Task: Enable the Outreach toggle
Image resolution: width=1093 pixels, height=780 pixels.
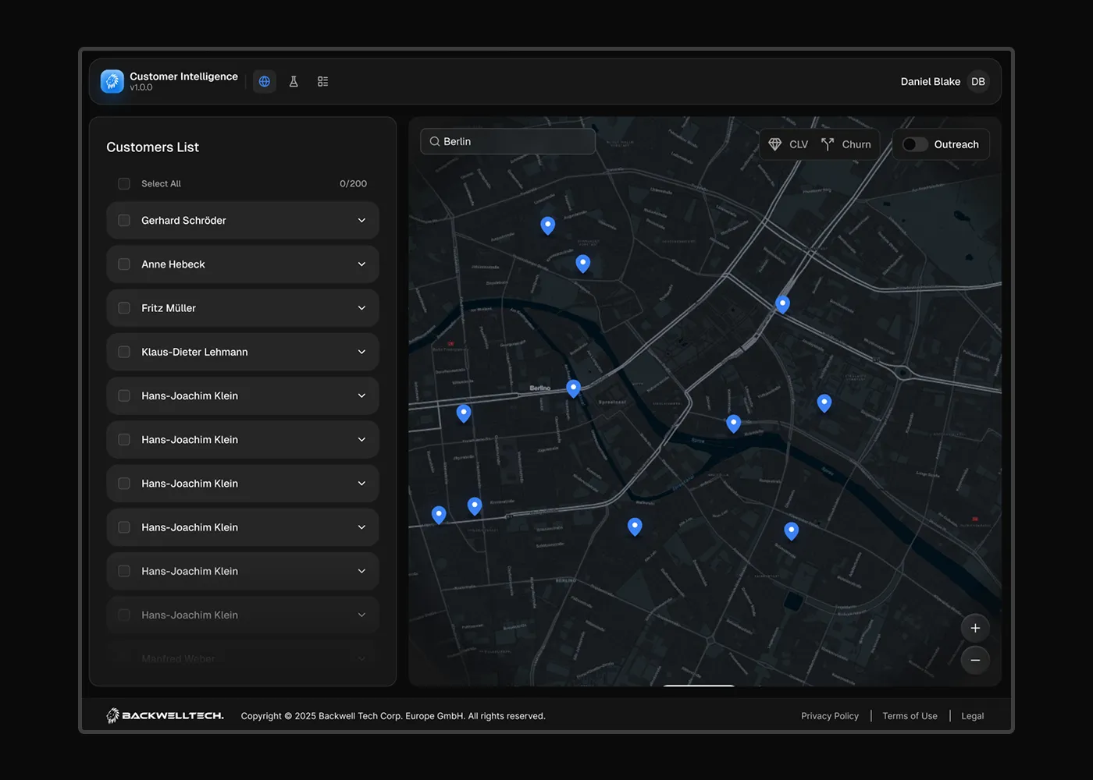Action: pos(915,144)
